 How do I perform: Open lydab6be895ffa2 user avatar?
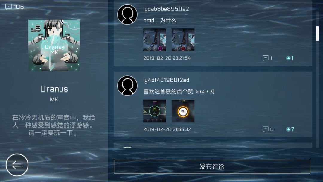point(127,14)
